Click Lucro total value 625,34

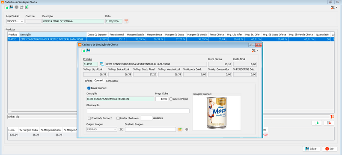(13, 135)
